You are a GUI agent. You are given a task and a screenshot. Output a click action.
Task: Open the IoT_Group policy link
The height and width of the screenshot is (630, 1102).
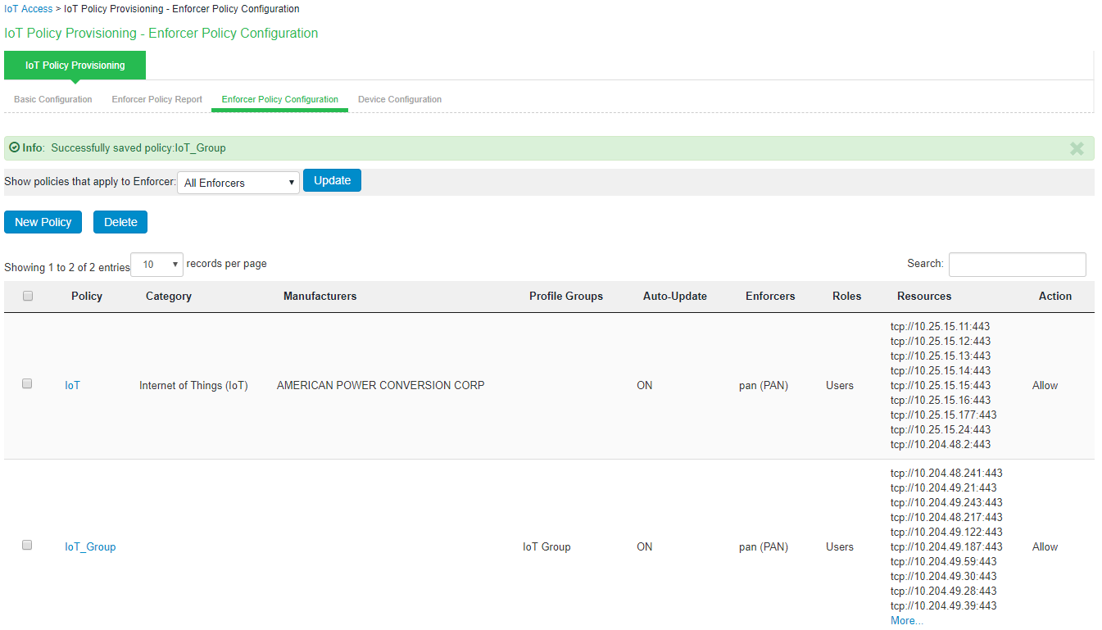pos(90,546)
